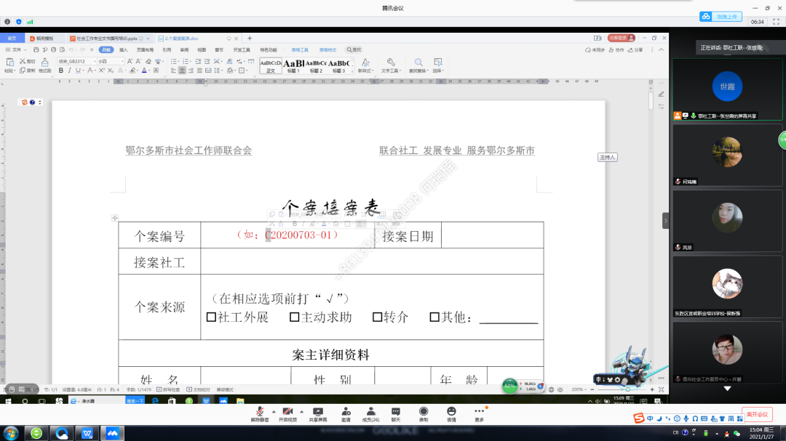
Task: Open the 邀请 invite icon
Action: (x=346, y=413)
